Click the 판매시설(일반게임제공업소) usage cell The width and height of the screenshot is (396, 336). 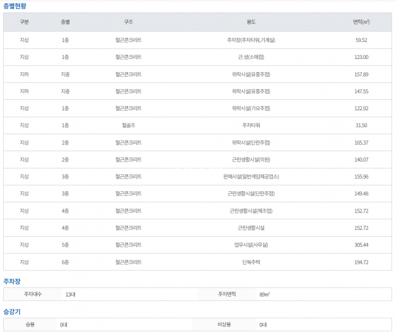point(251,177)
